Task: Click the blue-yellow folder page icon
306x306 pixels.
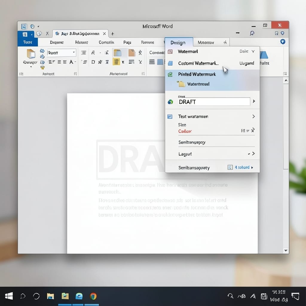Action: point(117,53)
